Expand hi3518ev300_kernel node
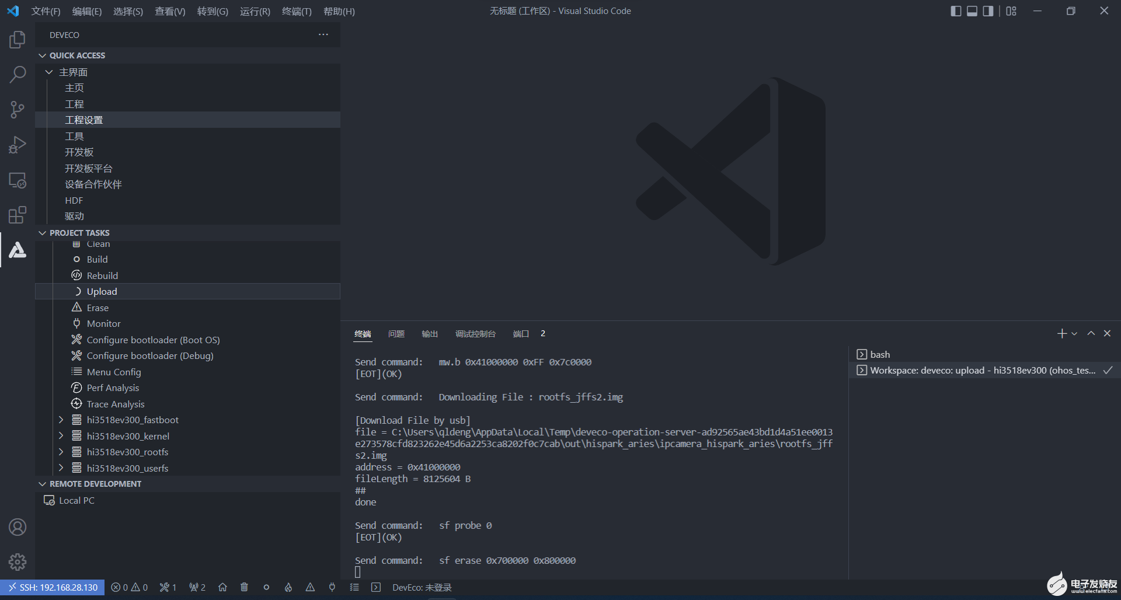The image size is (1121, 600). pos(61,436)
